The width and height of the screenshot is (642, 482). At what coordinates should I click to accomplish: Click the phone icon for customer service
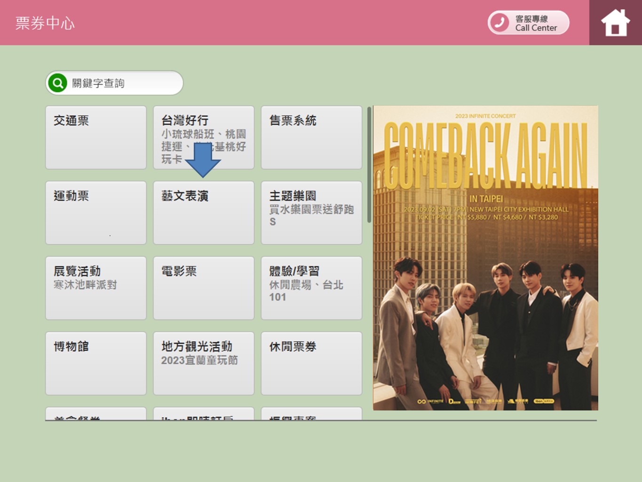click(x=499, y=23)
